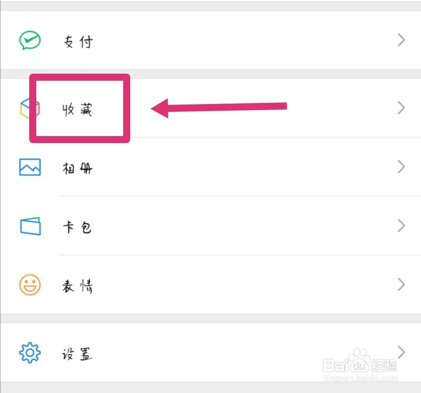Image resolution: width=421 pixels, height=393 pixels.
Task: Tap the Cards wallet icon
Action: pos(30,226)
